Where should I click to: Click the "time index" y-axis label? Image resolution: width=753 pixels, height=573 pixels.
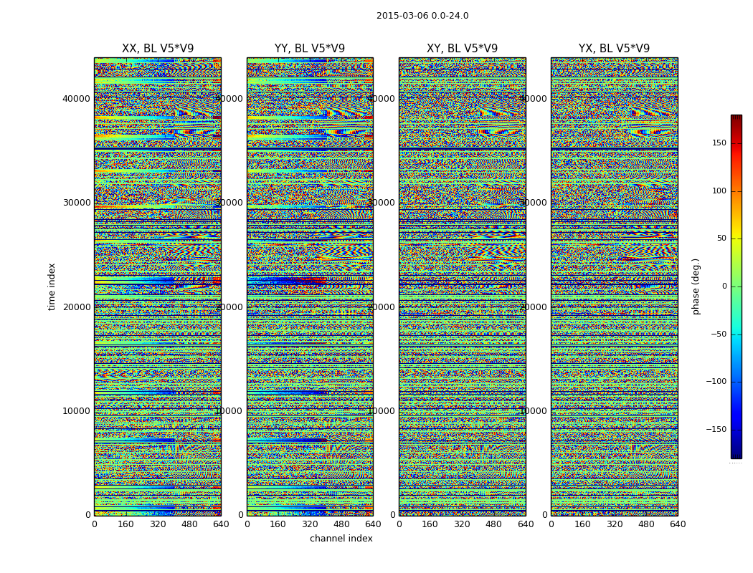(x=52, y=286)
